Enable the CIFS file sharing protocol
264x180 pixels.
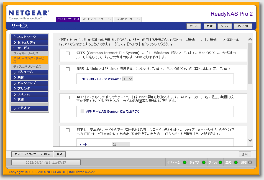click(68, 53)
